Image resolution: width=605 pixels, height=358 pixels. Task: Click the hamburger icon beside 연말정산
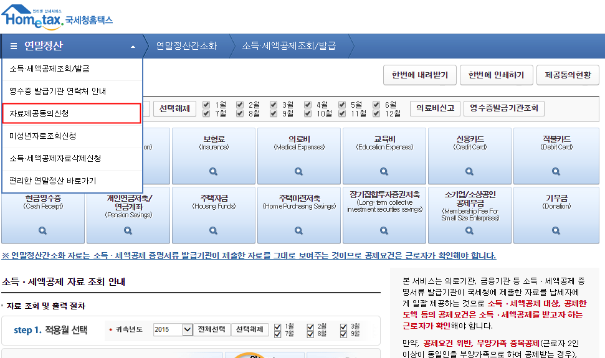point(14,46)
